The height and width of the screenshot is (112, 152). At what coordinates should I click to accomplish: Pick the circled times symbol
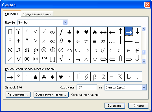[x=44, y=50]
